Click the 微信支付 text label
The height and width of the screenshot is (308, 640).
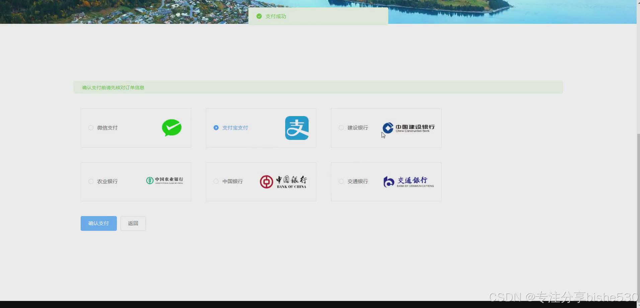point(107,128)
